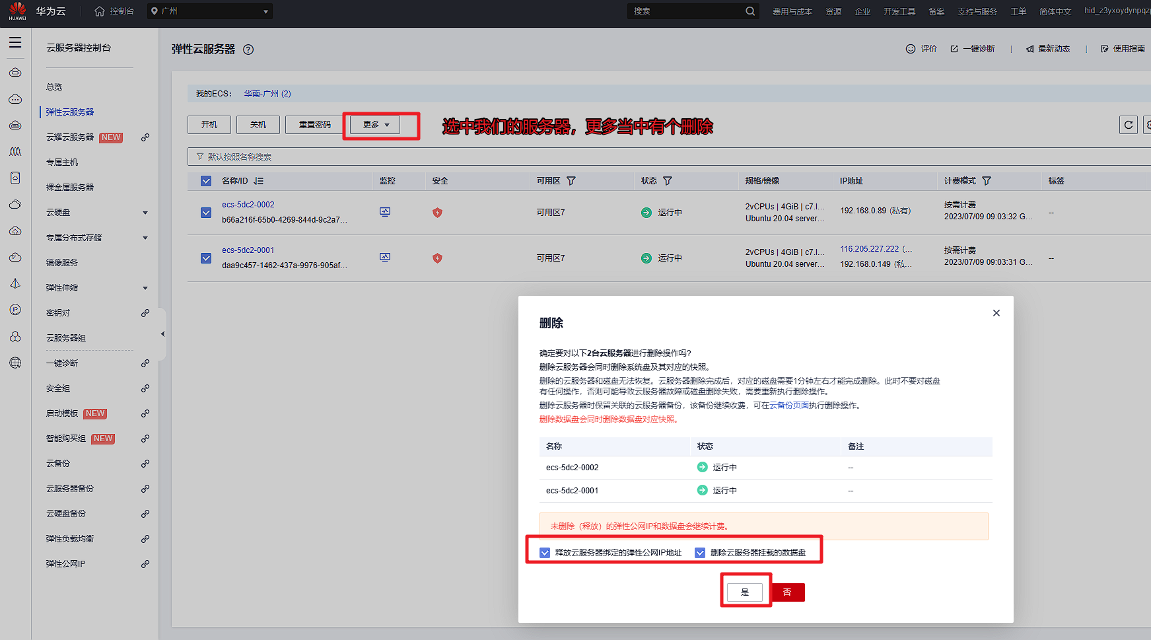
Task: Open 最新动态 in the header
Action: point(1048,49)
